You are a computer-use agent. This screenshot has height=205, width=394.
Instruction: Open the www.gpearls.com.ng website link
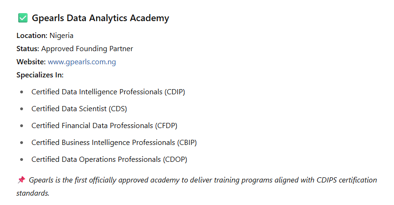[x=82, y=62]
